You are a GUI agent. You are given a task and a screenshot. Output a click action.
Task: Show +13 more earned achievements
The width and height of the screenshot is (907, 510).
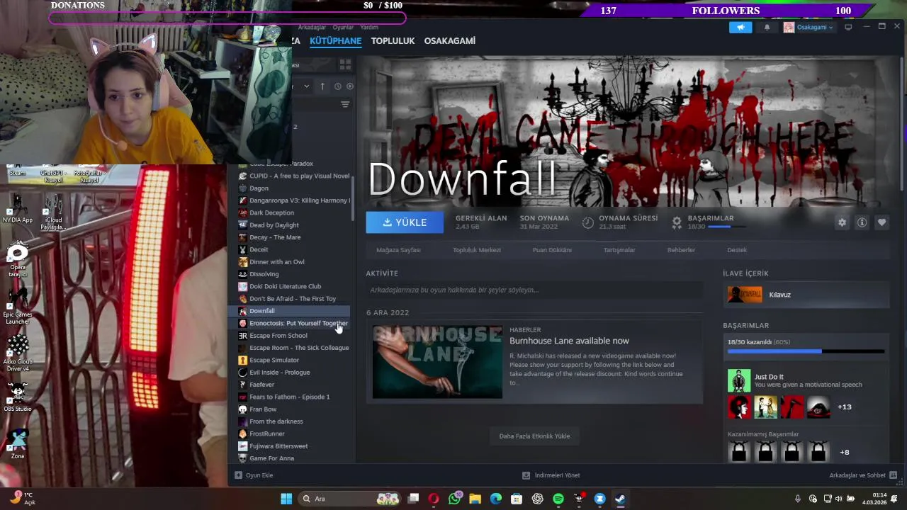tap(844, 407)
